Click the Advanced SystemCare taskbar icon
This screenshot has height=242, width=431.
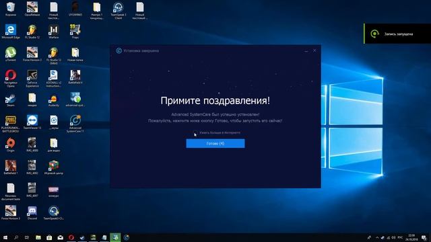point(127,237)
